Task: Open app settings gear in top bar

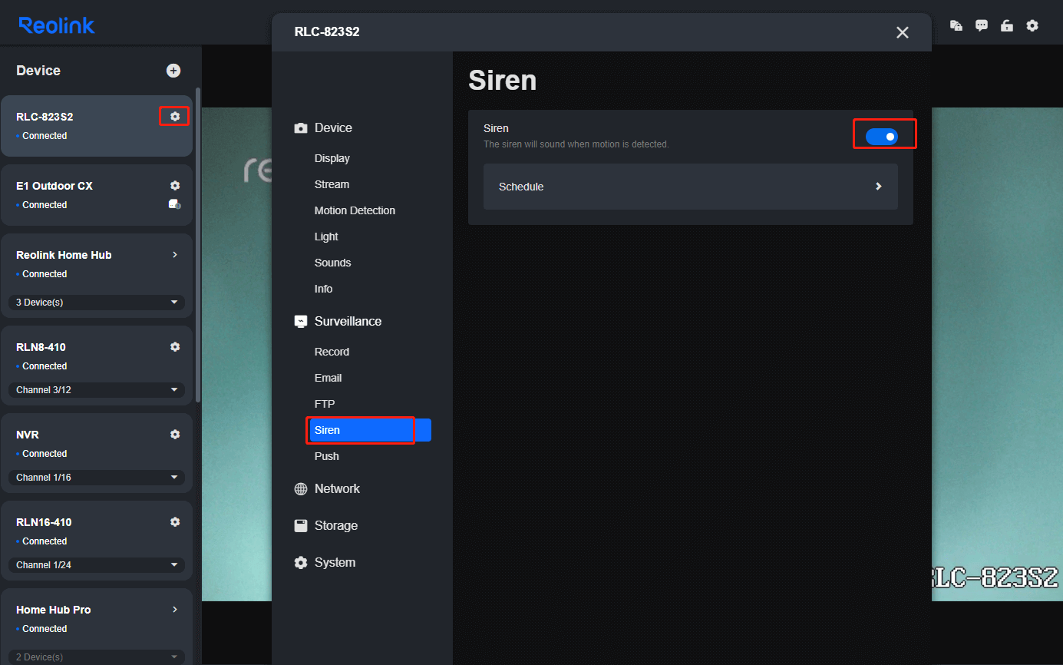Action: click(x=1032, y=25)
